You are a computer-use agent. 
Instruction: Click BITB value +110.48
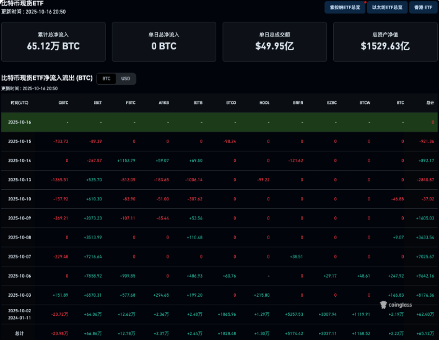point(194,237)
